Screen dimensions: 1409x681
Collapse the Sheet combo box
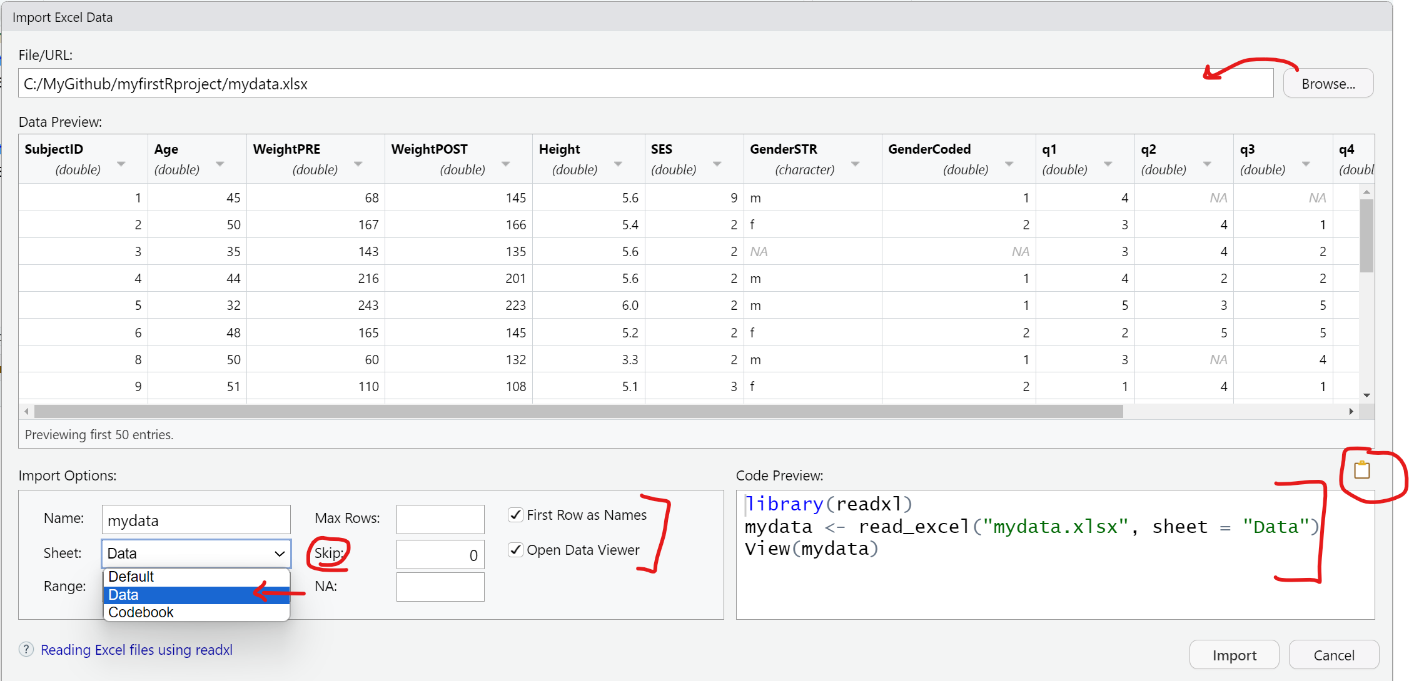click(196, 554)
